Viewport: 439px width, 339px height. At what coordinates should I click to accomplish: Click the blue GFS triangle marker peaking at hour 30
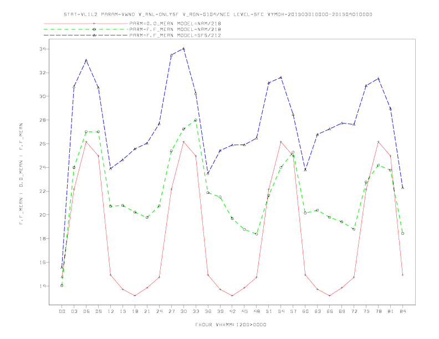coord(183,49)
